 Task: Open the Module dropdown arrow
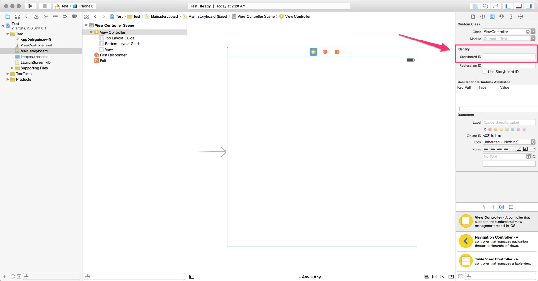(533, 39)
